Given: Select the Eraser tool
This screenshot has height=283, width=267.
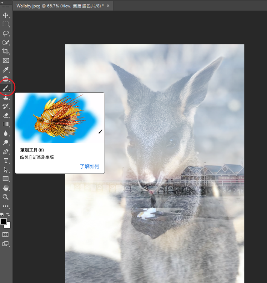Looking at the screenshot, I should [x=6, y=115].
